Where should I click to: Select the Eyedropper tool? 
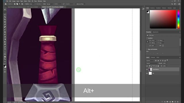tap(5, 24)
